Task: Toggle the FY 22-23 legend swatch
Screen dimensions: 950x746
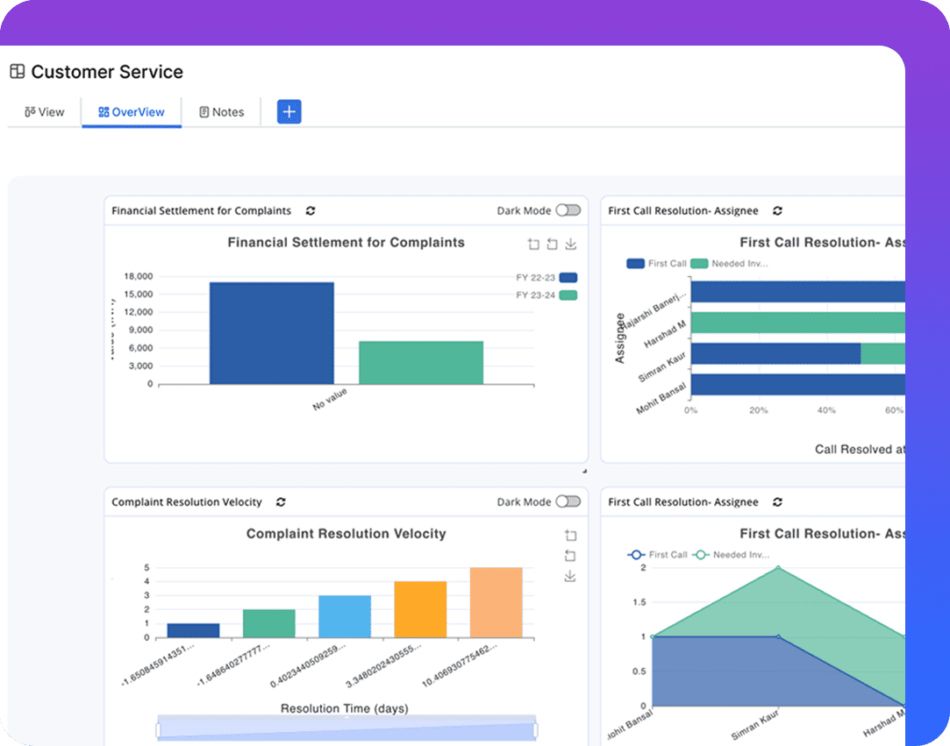Action: click(x=568, y=278)
